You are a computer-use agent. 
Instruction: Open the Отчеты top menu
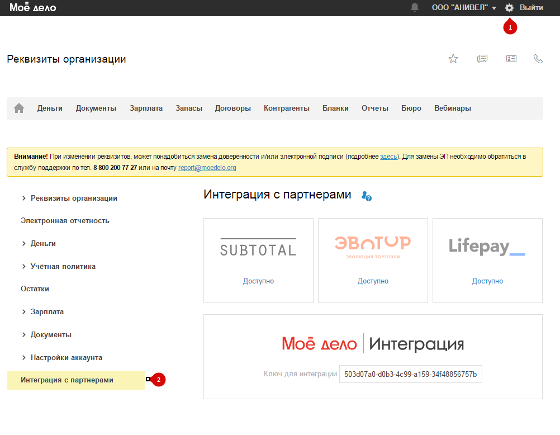click(x=375, y=108)
